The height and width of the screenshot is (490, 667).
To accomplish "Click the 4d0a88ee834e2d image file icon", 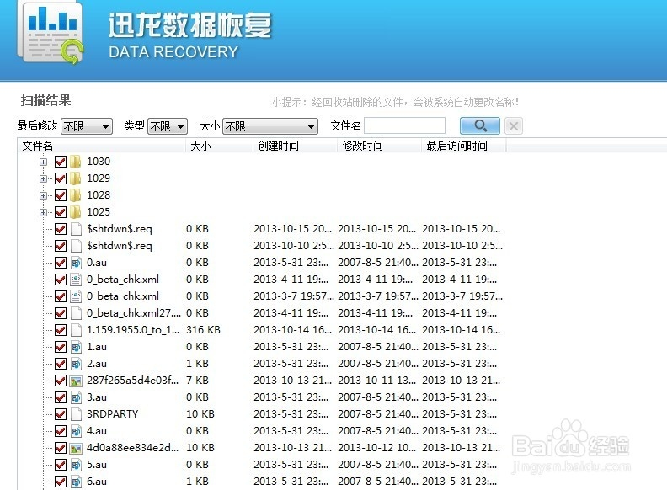I will [76, 448].
